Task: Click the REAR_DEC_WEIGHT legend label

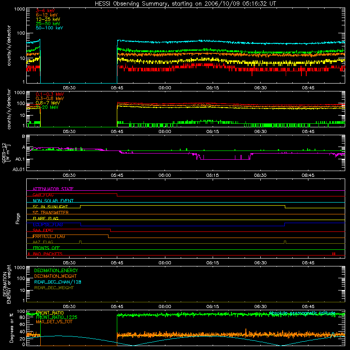Action: tap(54, 288)
